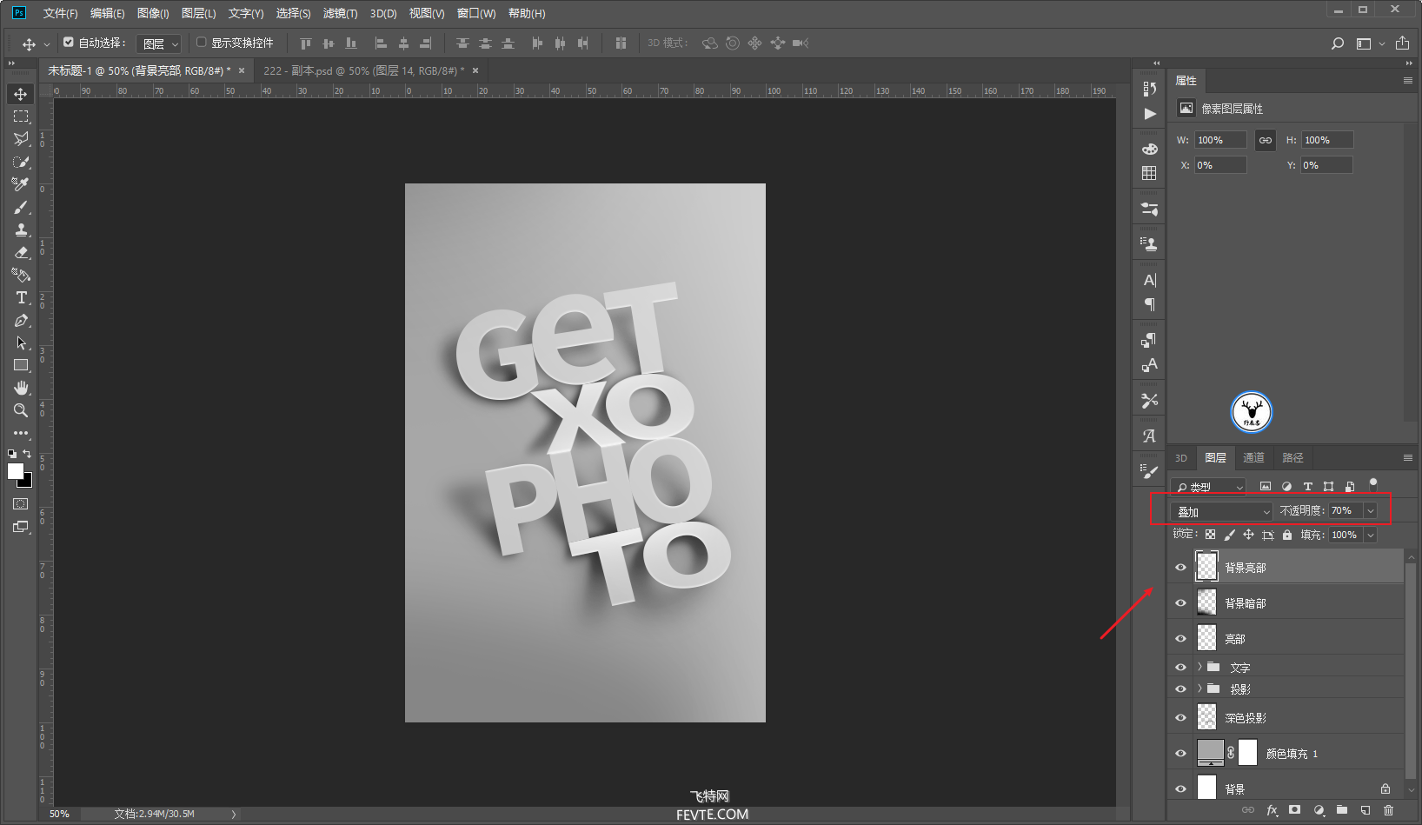The image size is (1422, 825).
Task: Expand the 投影 layer group
Action: (x=1199, y=689)
